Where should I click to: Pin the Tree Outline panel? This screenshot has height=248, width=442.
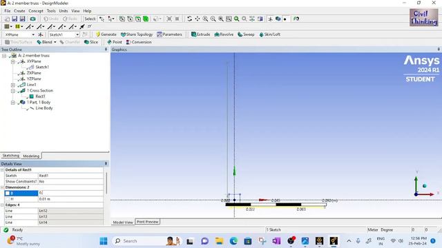(x=106, y=49)
